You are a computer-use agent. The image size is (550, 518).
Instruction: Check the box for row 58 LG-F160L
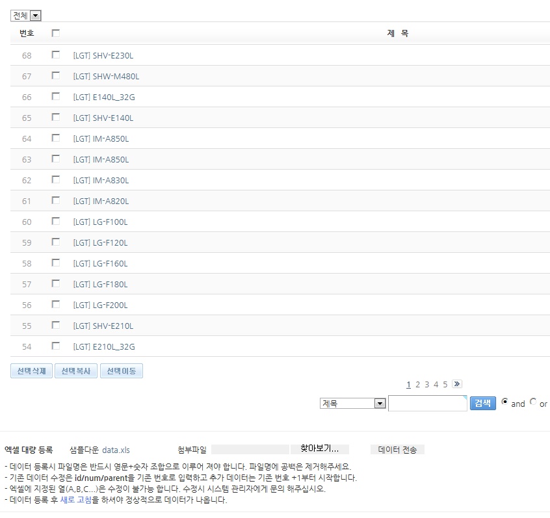(55, 263)
